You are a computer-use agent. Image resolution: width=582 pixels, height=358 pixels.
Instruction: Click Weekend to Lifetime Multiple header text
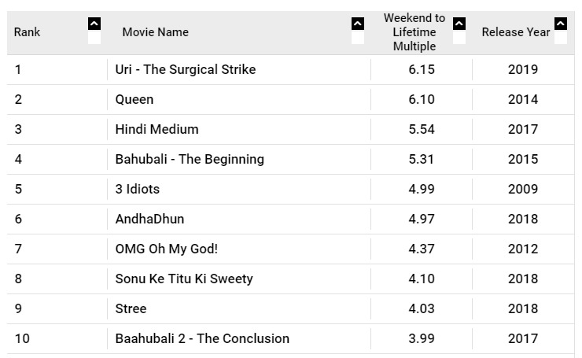click(x=414, y=32)
